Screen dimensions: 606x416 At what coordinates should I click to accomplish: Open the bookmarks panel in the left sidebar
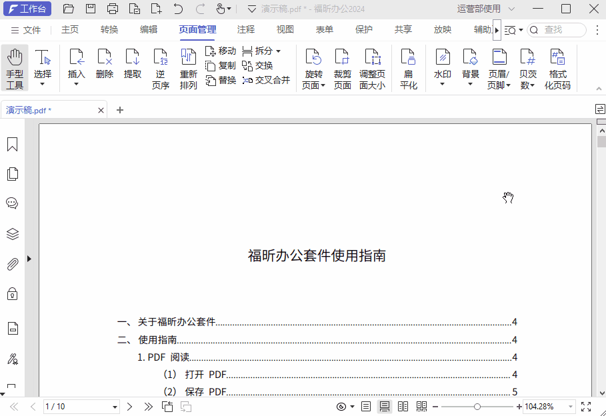point(12,143)
